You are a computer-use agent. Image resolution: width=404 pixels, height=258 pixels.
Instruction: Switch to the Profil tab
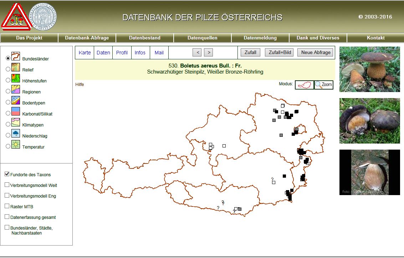click(x=122, y=53)
